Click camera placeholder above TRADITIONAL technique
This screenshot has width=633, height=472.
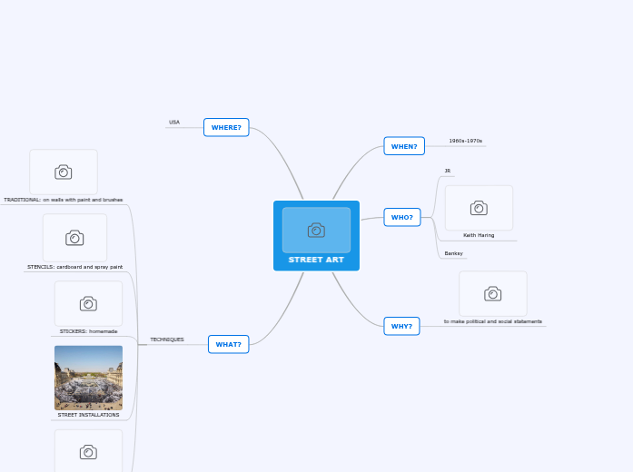pyautogui.click(x=64, y=172)
